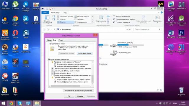Viewport: 189px width, 106px height.
Task: Open the address bar history dropdown arrow
Action: [x=127, y=29]
